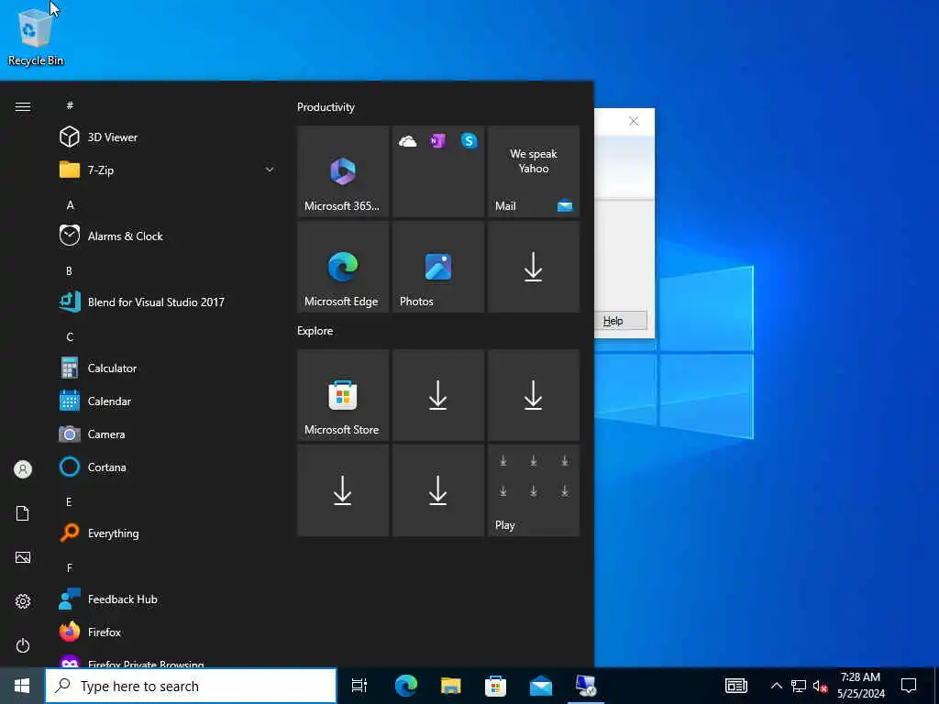Open network status in system tray
This screenshot has width=939, height=704.
click(x=799, y=686)
